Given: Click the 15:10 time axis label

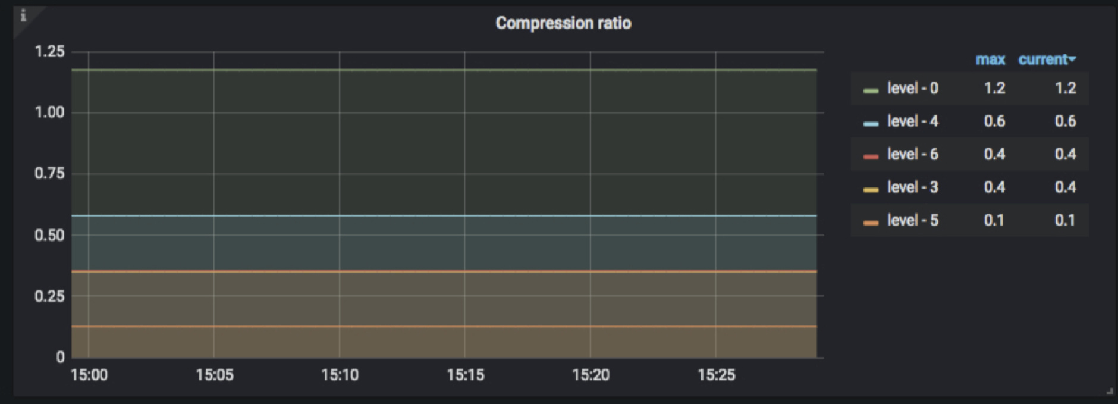Looking at the screenshot, I should tap(340, 375).
